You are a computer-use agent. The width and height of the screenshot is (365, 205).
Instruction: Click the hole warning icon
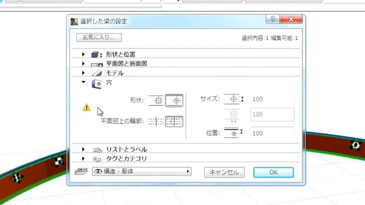pyautogui.click(x=87, y=108)
